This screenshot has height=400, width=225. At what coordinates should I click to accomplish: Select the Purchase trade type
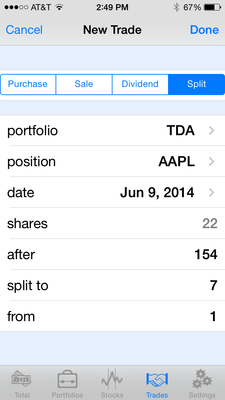point(28,84)
